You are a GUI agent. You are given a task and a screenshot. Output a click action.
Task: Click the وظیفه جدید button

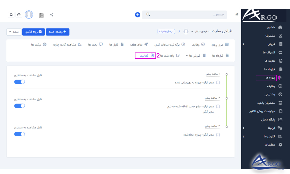coord(57,32)
